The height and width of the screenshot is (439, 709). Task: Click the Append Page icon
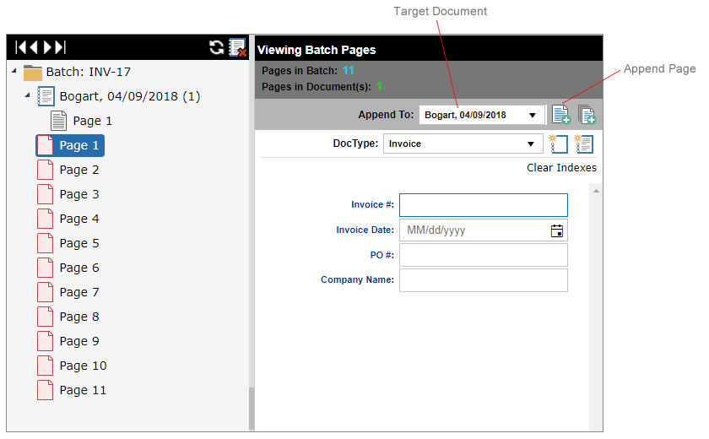coord(560,115)
